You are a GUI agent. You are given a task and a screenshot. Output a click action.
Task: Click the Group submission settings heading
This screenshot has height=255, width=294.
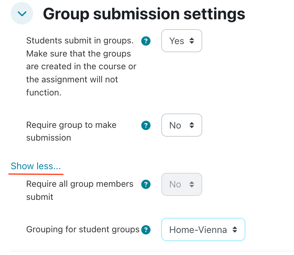pyautogui.click(x=144, y=14)
